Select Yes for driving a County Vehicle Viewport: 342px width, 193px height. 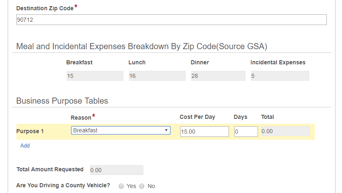(x=121, y=186)
